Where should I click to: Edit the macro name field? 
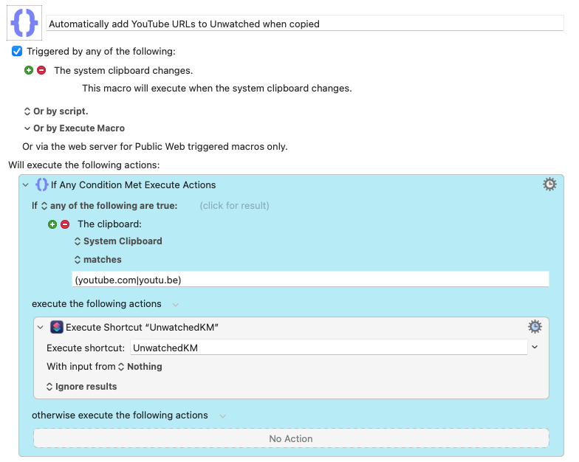pyautogui.click(x=304, y=24)
